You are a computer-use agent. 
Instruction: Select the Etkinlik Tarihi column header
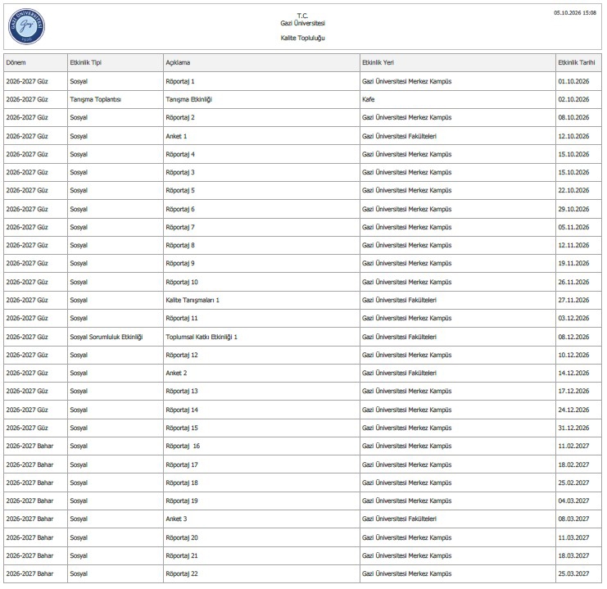point(578,63)
